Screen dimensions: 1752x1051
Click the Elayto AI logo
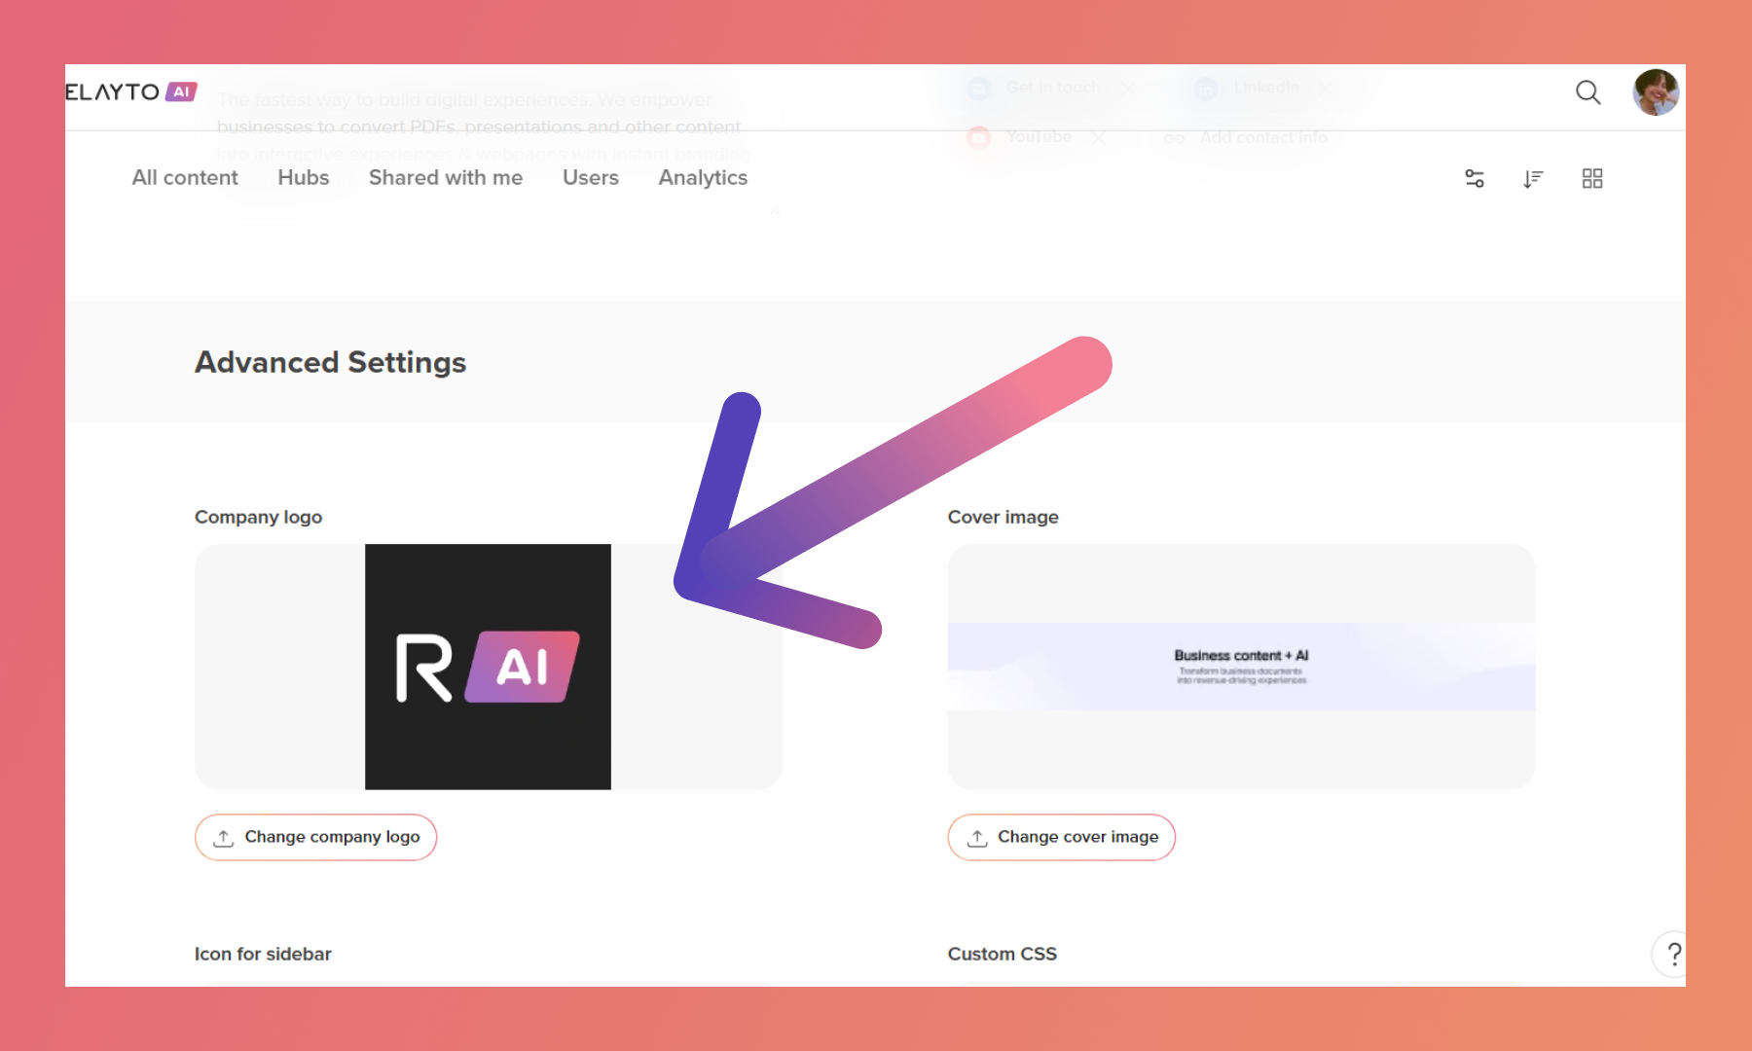pyautogui.click(x=130, y=91)
